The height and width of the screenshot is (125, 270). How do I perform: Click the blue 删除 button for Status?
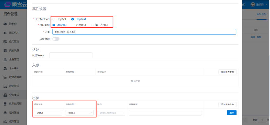tap(231, 113)
